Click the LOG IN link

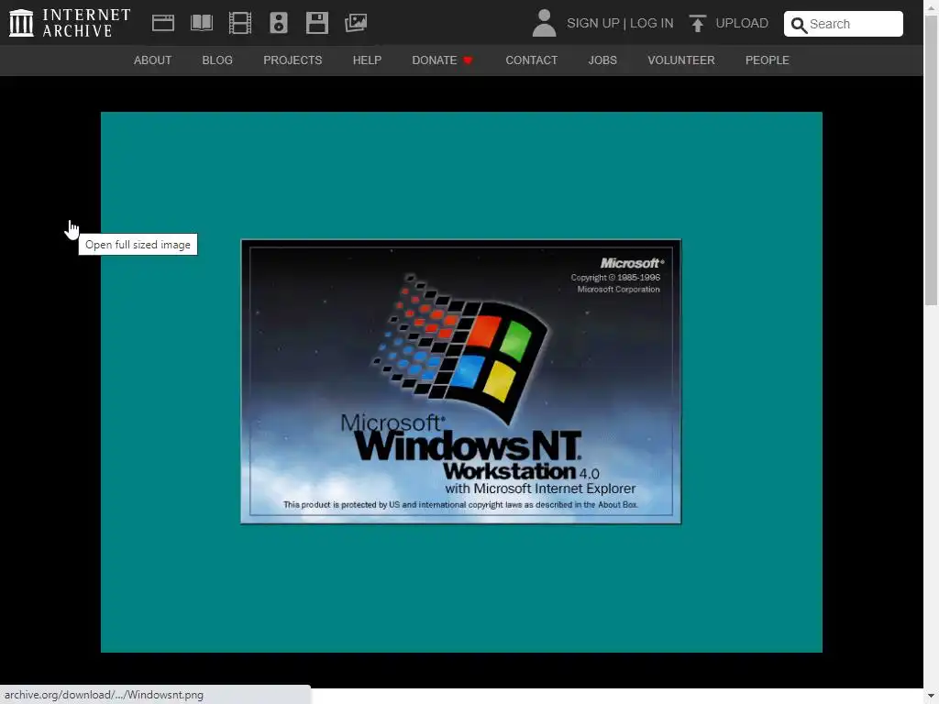pos(652,23)
